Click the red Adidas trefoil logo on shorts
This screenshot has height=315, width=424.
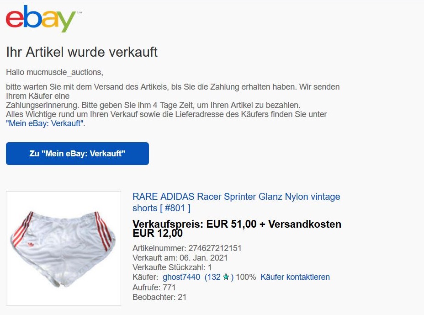click(31, 245)
